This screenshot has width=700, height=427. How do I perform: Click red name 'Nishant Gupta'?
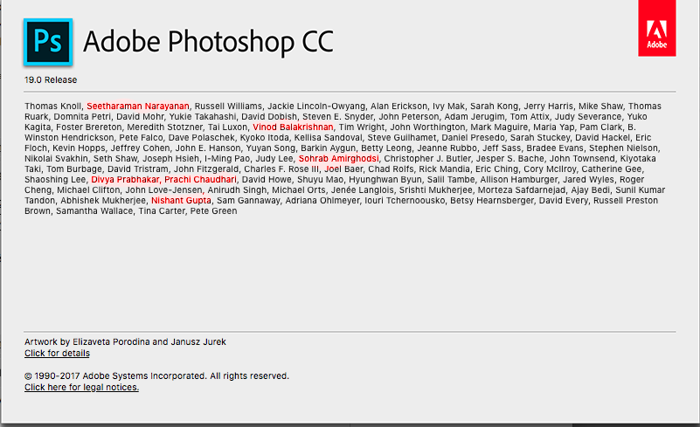(181, 200)
